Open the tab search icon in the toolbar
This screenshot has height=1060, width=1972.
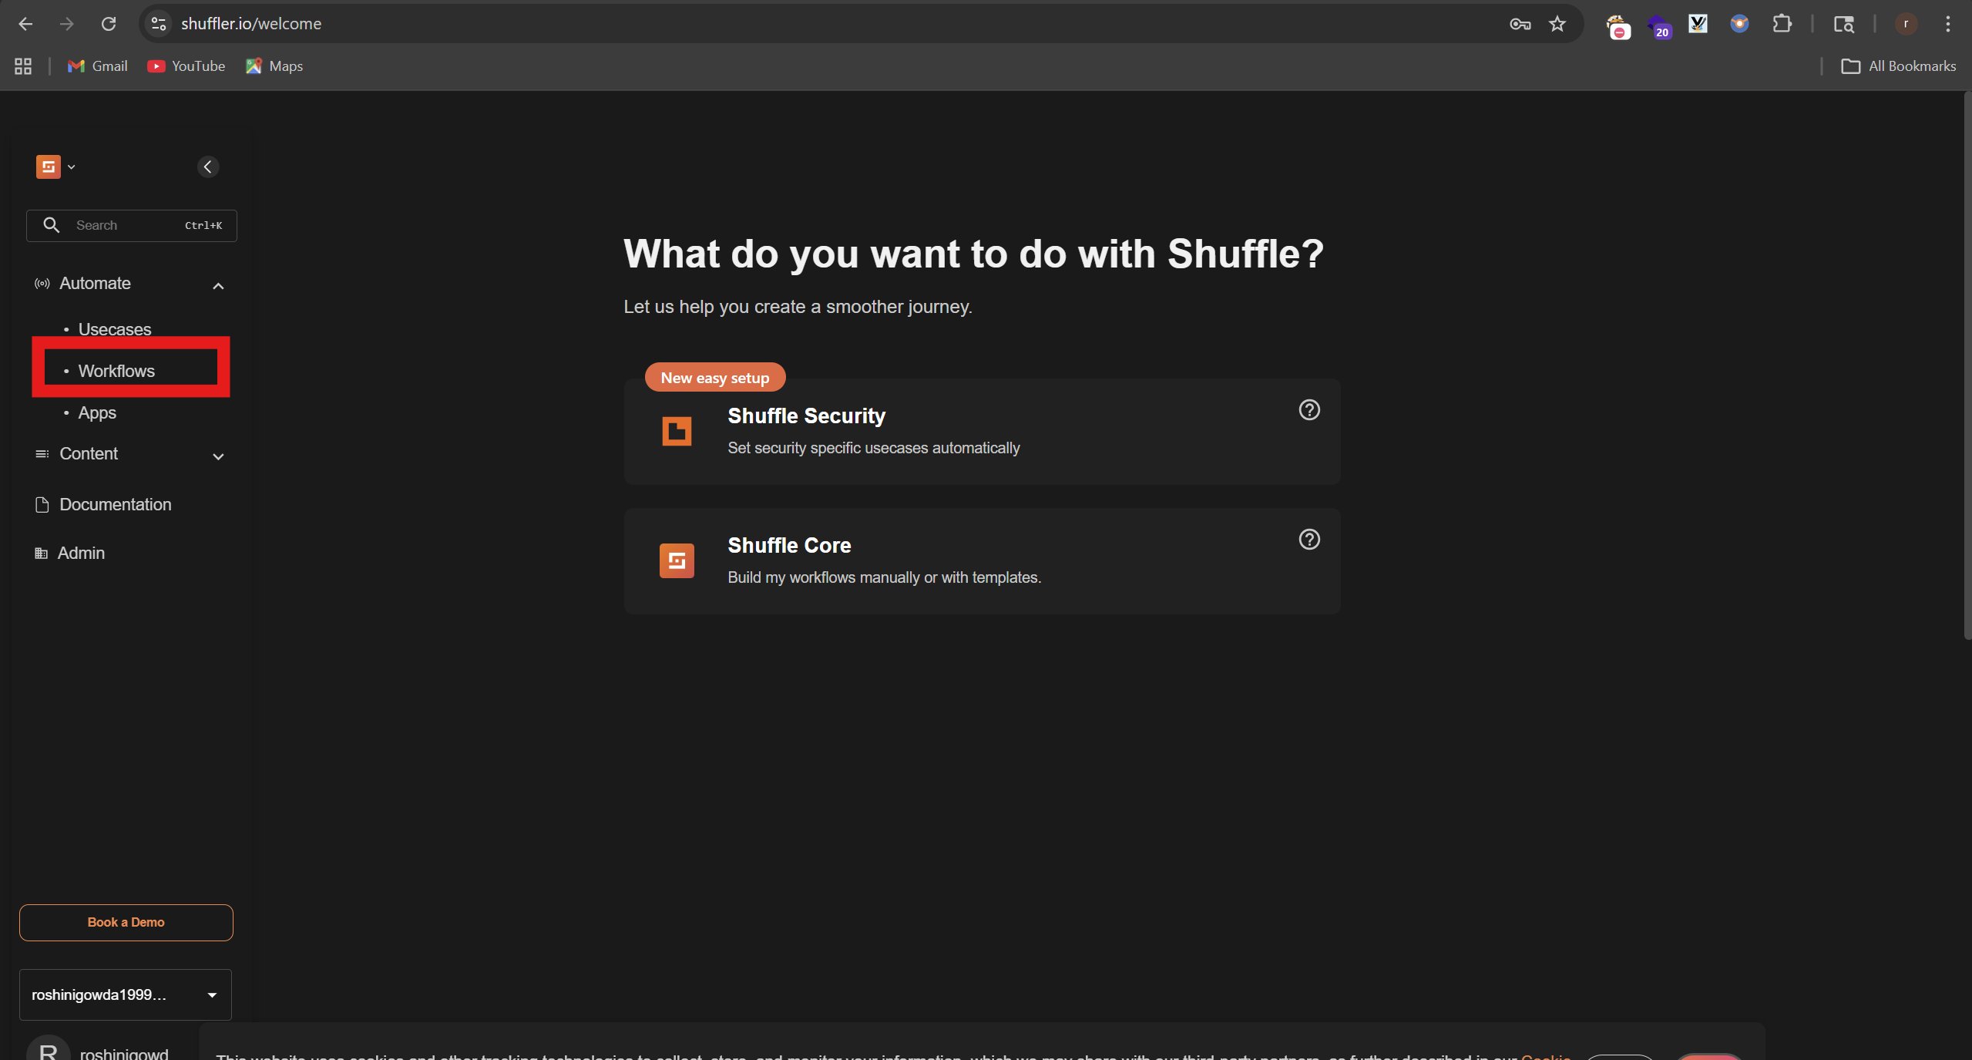pyautogui.click(x=1843, y=24)
